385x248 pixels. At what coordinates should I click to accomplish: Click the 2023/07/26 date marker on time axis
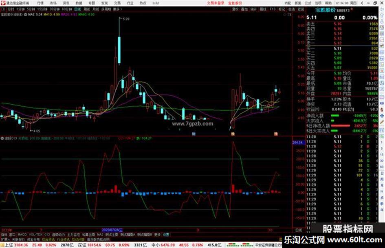click(x=112, y=230)
